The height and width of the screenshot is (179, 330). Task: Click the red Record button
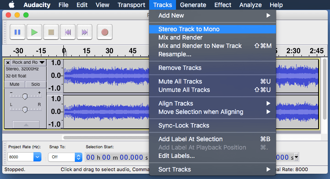coord(105,32)
